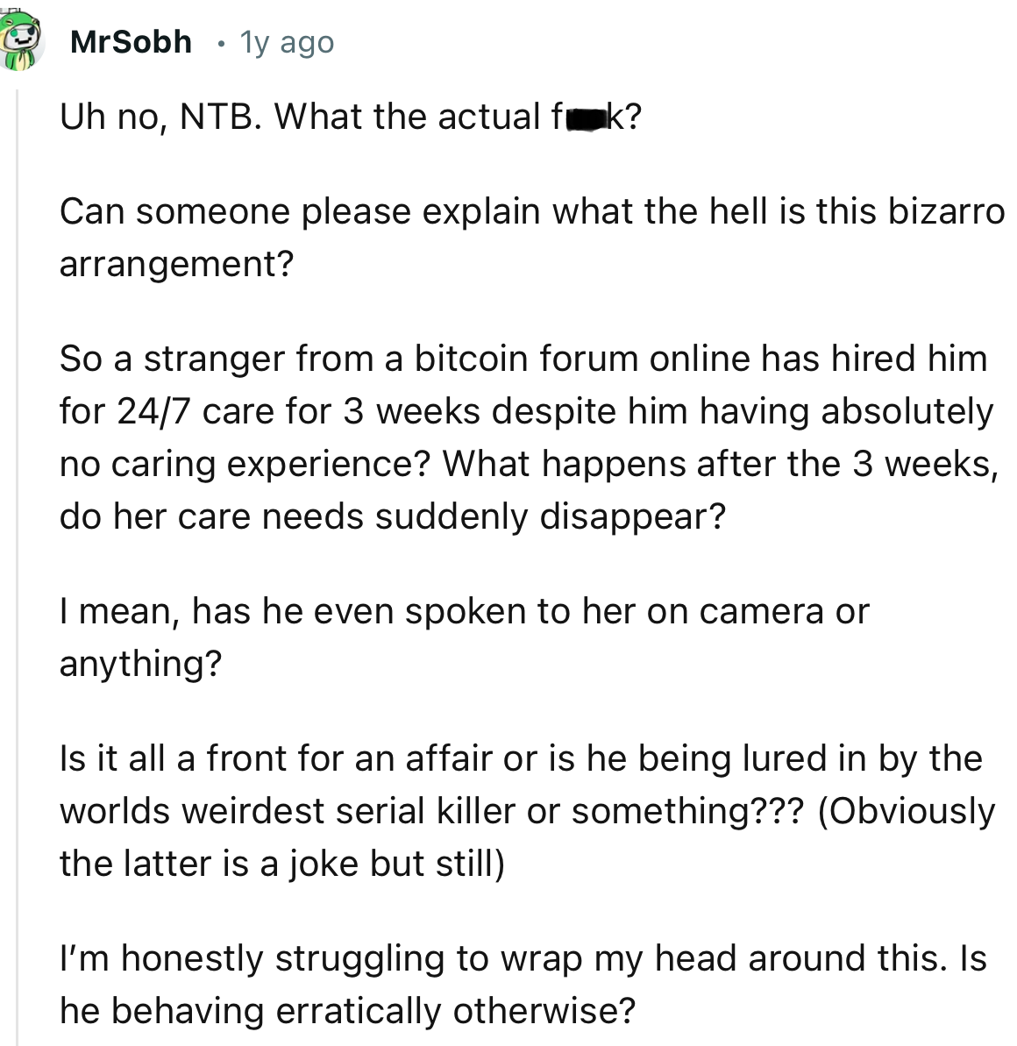This screenshot has height=1046, width=1017.
Task: Open MrSobh's frog avatar
Action: [x=22, y=43]
